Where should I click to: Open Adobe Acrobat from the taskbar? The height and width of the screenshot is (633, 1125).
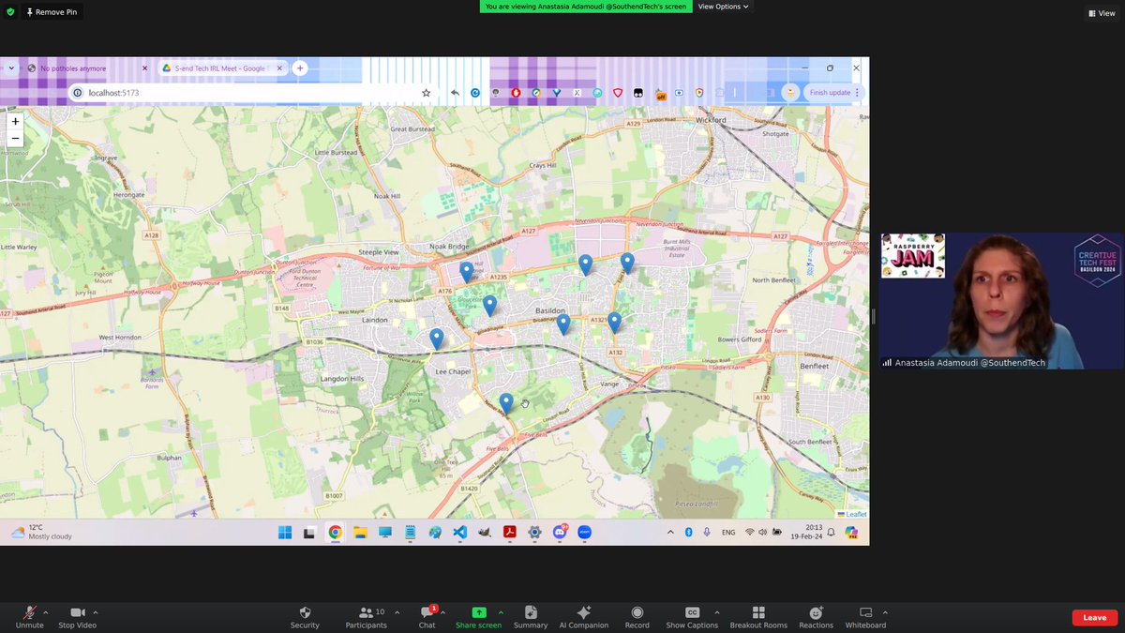(509, 533)
